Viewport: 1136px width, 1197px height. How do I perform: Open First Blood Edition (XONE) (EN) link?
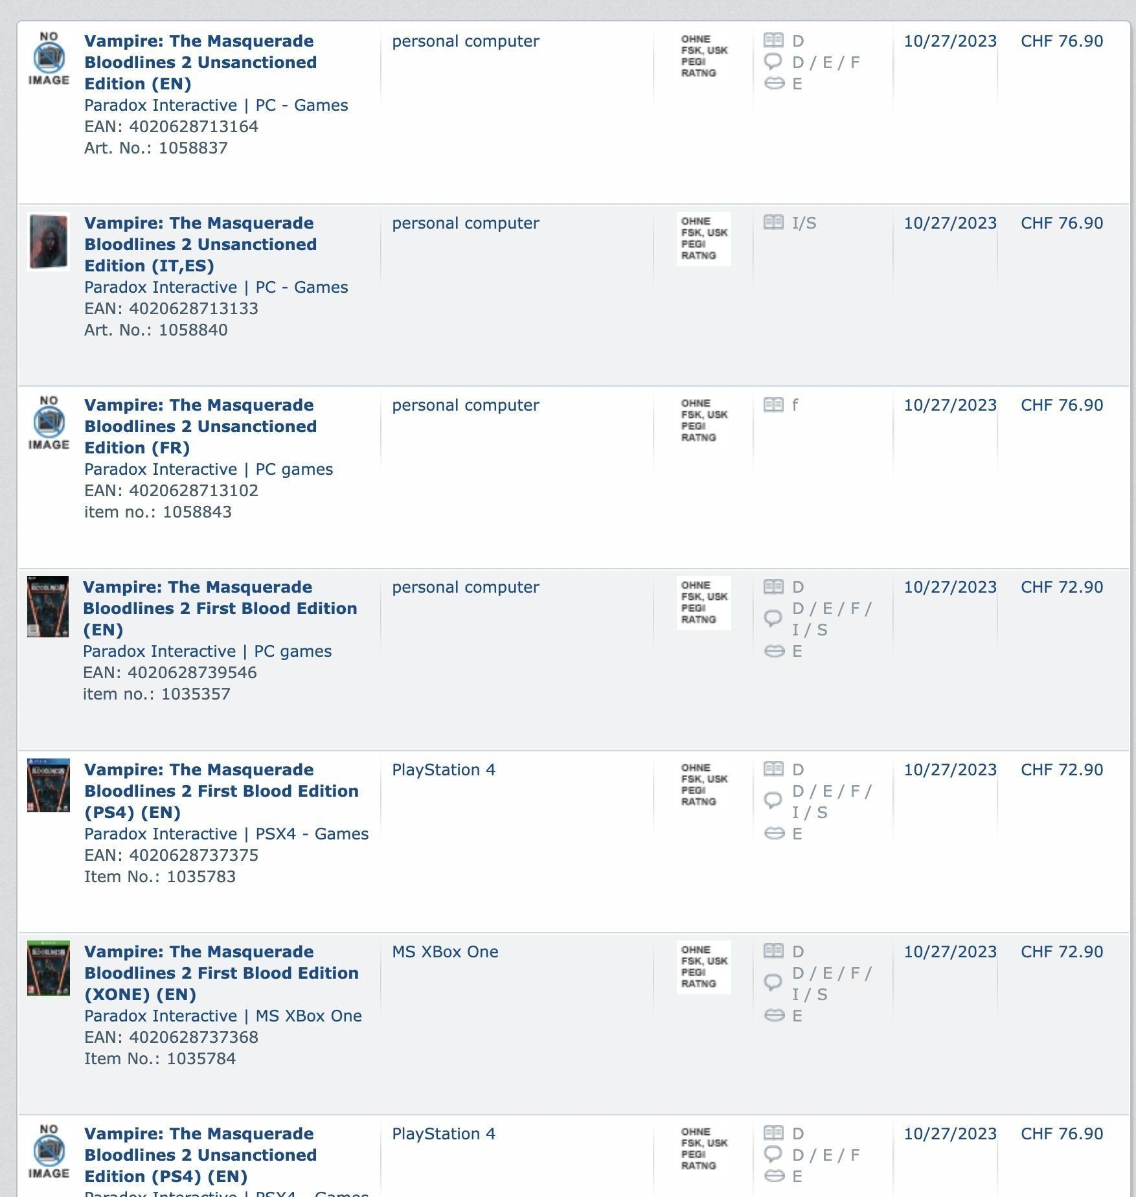pyautogui.click(x=221, y=973)
